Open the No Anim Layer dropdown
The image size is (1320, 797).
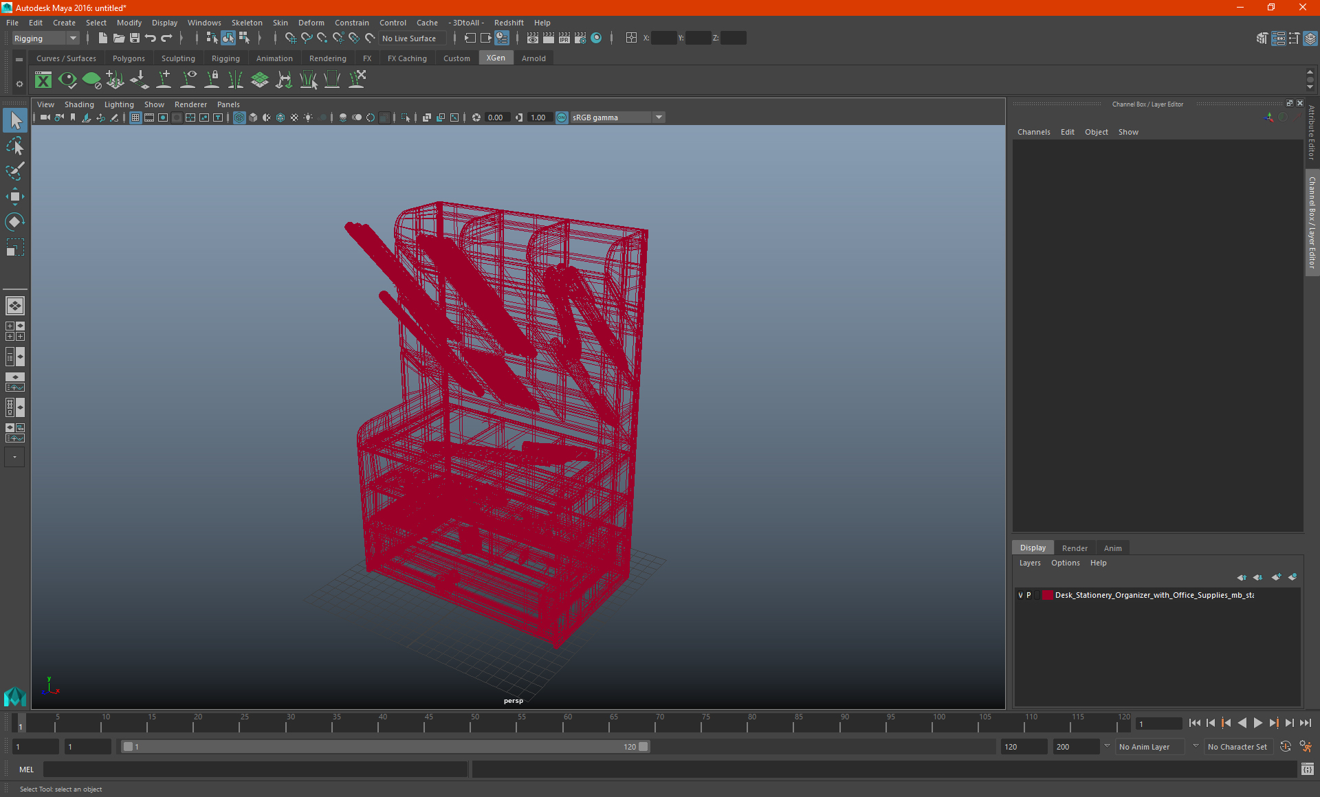coord(1152,747)
